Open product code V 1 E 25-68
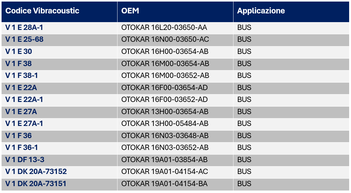This screenshot has height=193, width=351. (24, 39)
